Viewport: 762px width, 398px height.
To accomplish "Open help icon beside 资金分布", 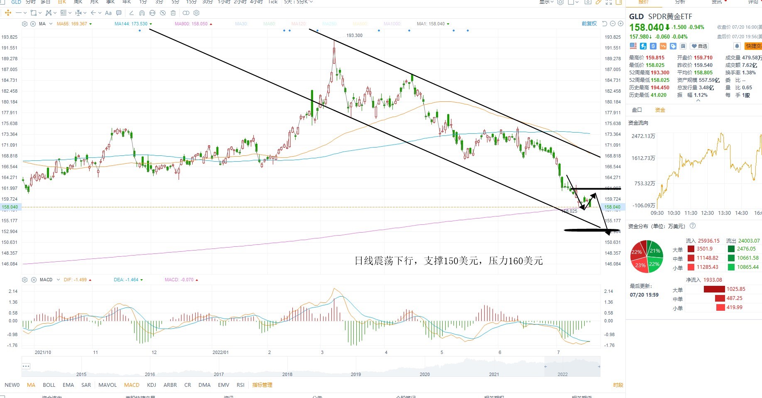I will coord(692,226).
